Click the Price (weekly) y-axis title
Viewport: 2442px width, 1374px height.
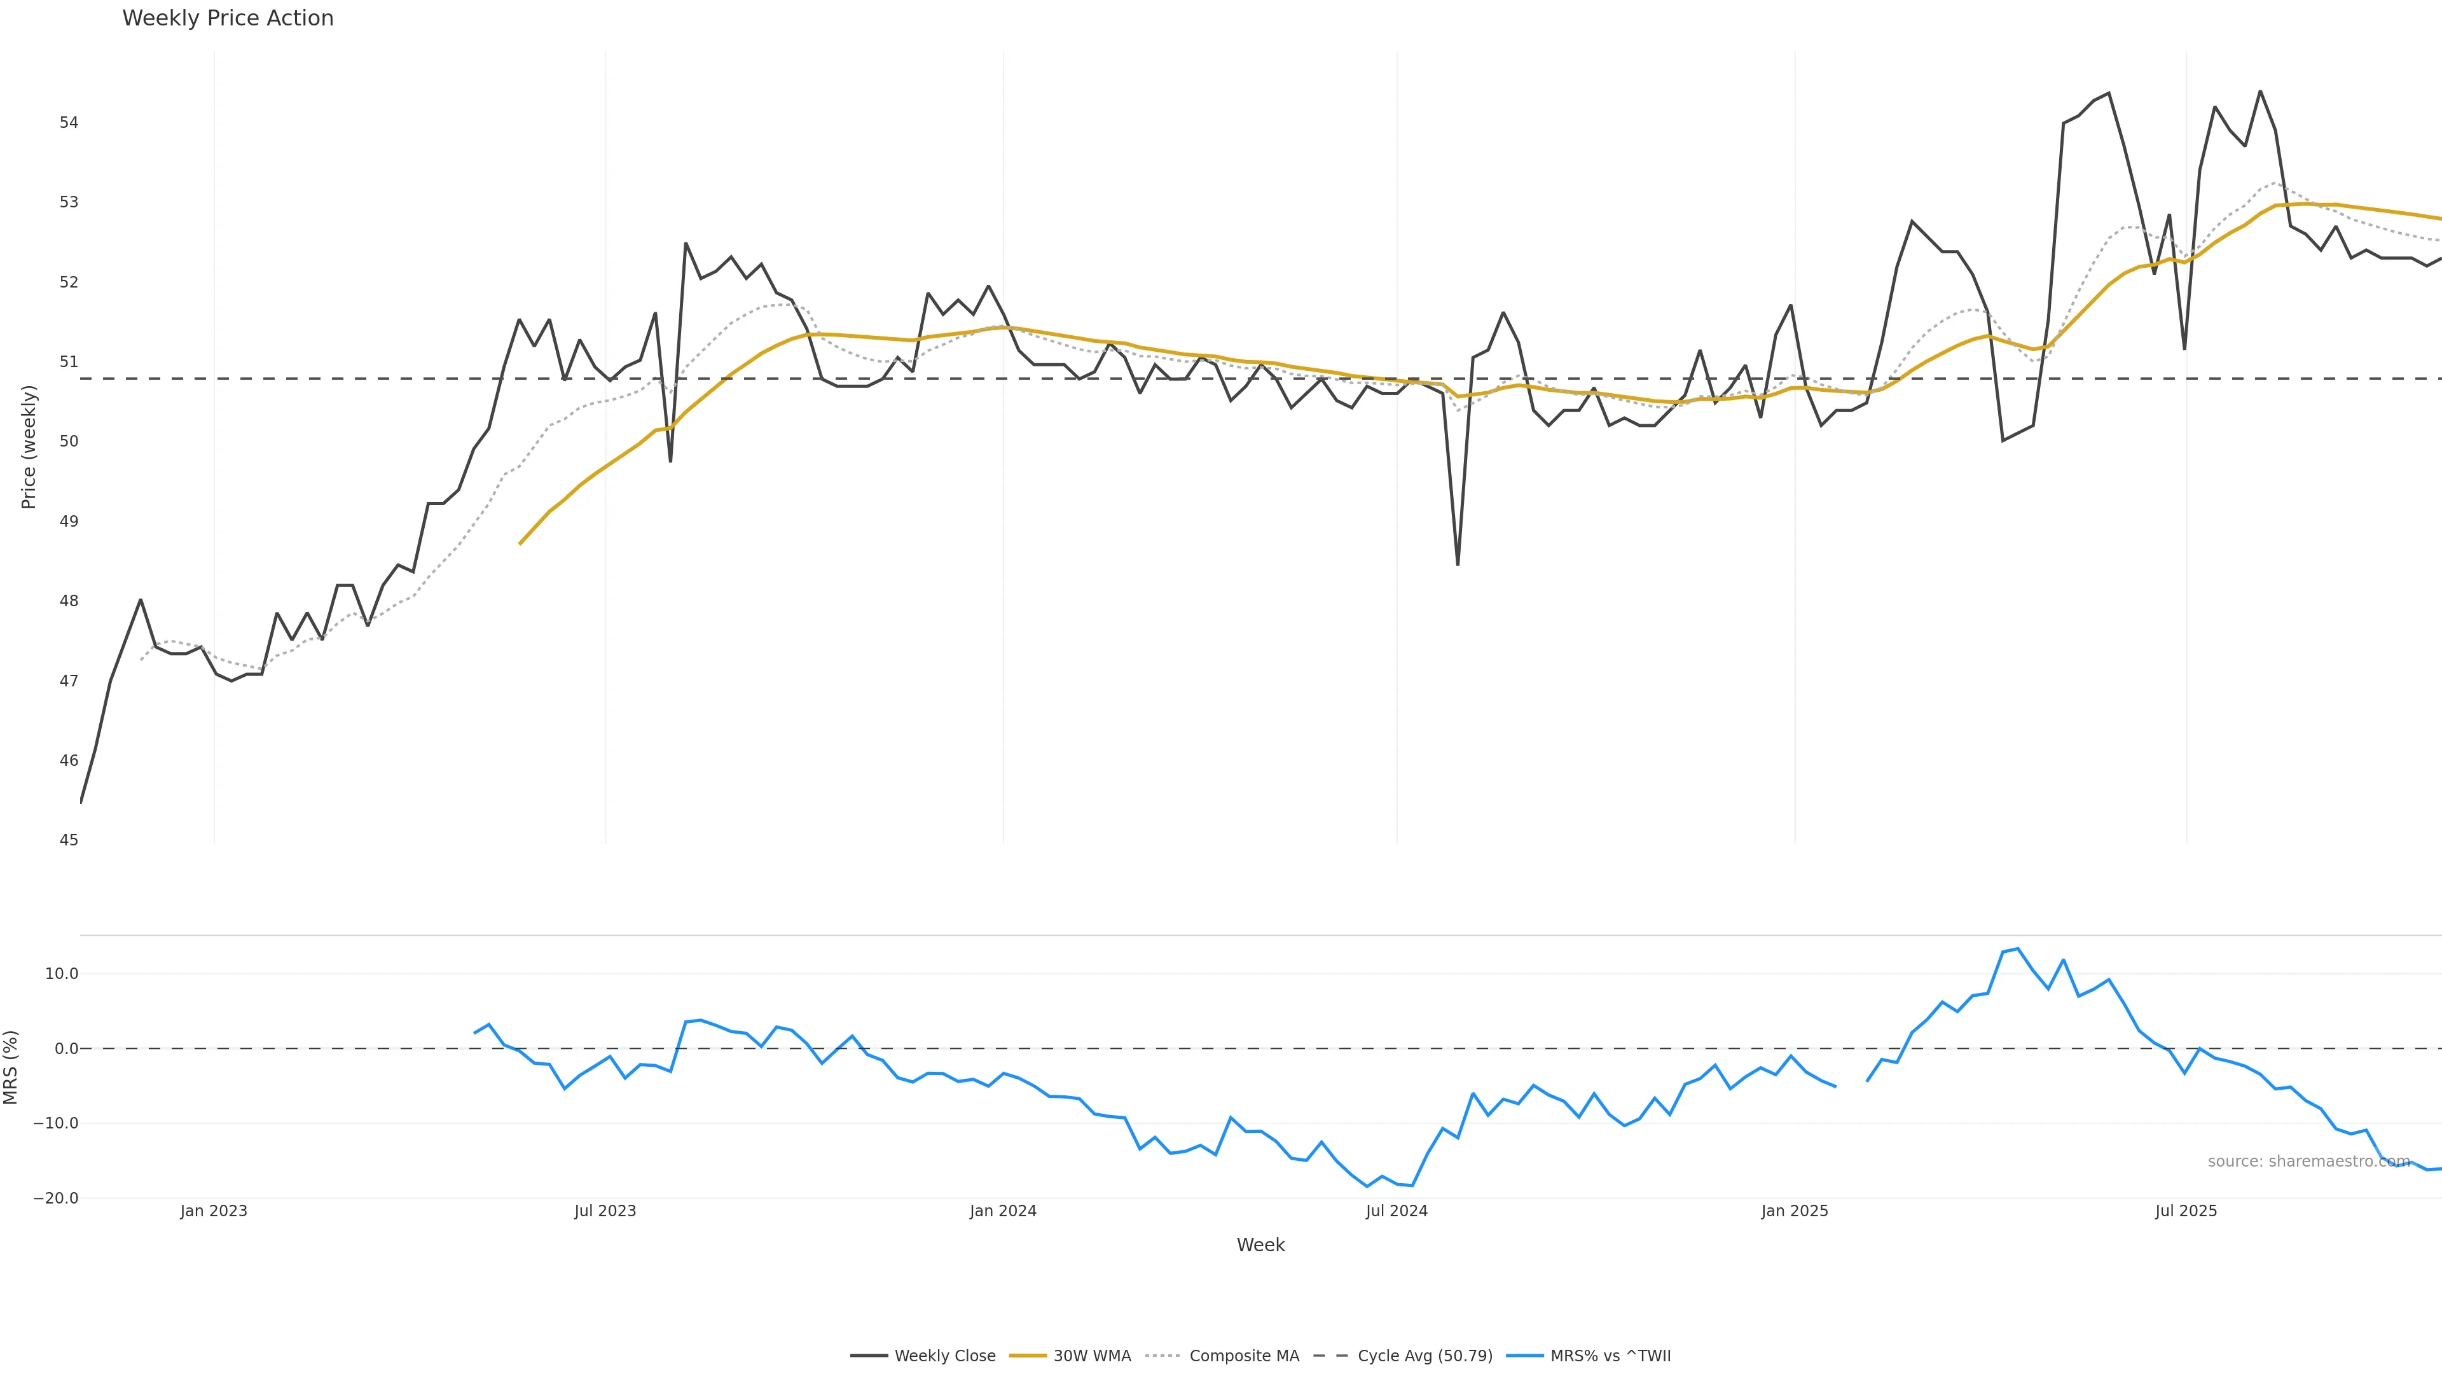(x=29, y=447)
